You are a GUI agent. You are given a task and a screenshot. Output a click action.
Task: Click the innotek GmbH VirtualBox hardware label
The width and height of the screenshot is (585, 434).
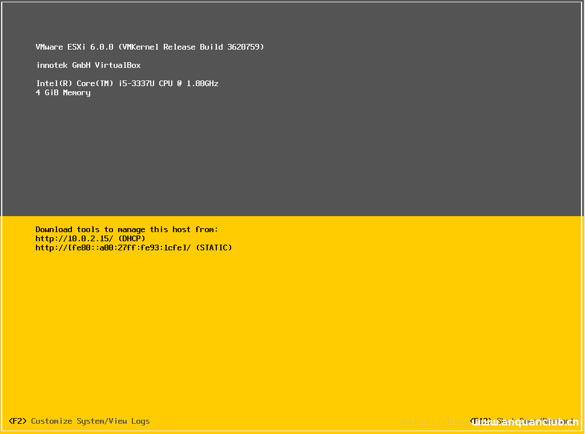click(88, 65)
